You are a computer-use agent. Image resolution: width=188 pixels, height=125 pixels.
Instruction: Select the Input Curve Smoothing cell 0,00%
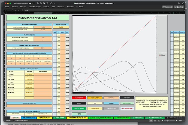click(x=43, y=48)
